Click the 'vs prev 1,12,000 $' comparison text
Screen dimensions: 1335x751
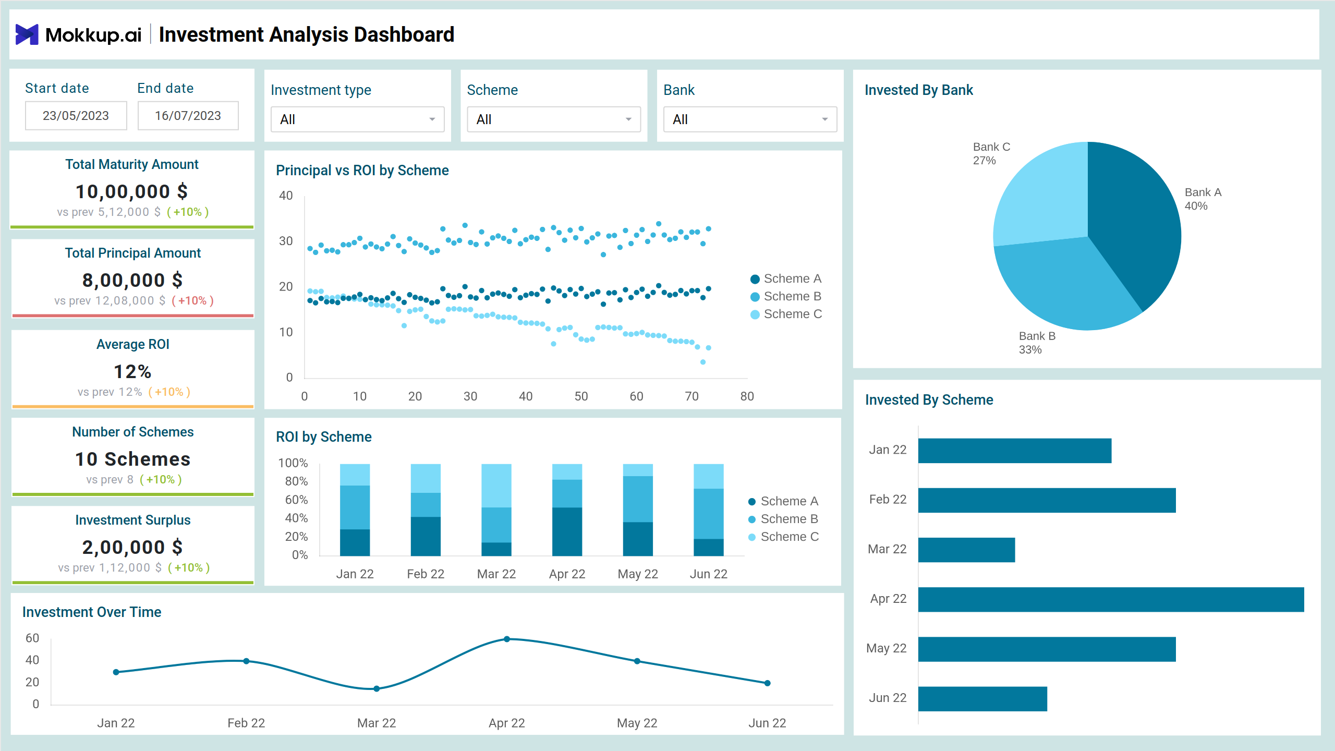(x=110, y=568)
